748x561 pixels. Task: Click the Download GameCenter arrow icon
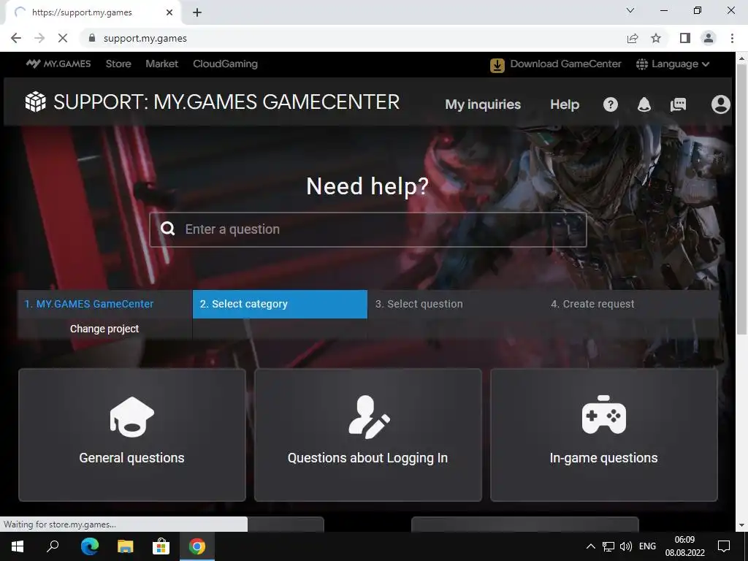497,65
